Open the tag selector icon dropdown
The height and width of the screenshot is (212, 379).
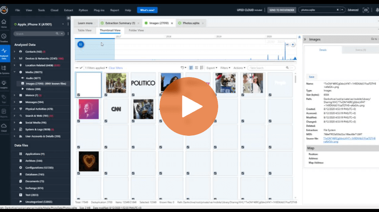coord(184,68)
